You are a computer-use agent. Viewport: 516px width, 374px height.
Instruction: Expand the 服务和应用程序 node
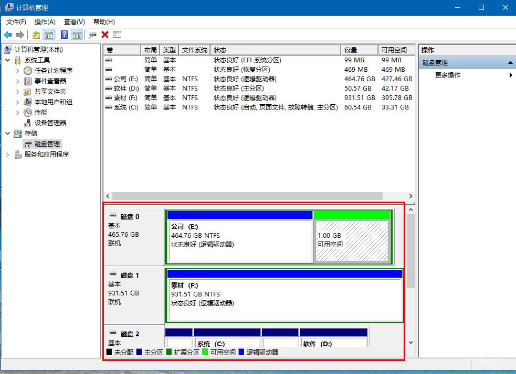(8, 155)
